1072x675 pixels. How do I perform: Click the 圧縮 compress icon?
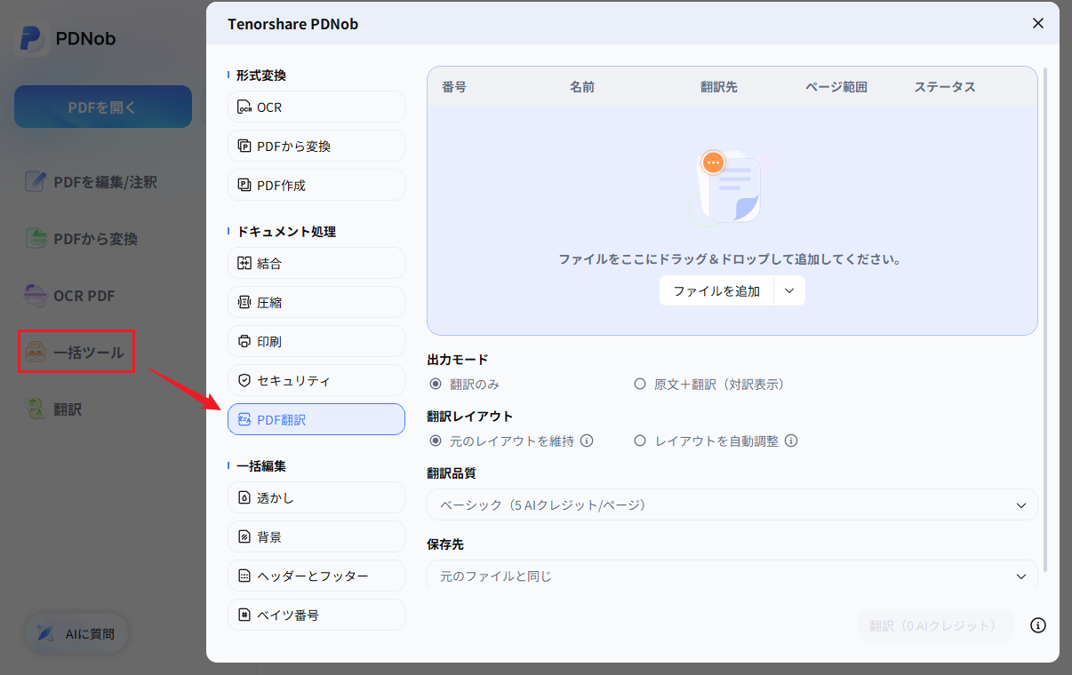coord(244,303)
